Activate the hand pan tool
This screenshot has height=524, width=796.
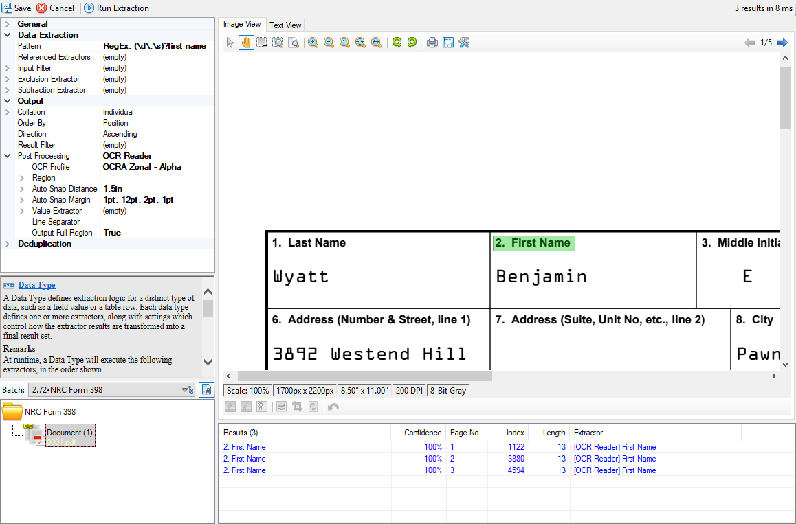pos(246,43)
